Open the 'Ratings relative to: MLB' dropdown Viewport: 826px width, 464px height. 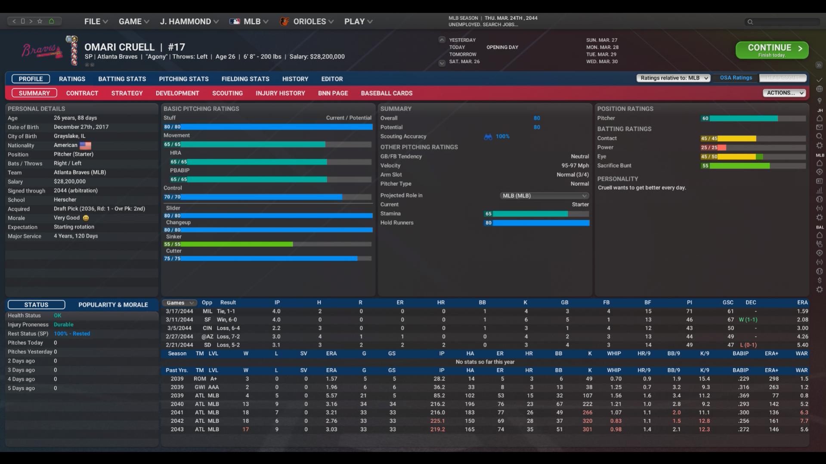click(x=673, y=78)
